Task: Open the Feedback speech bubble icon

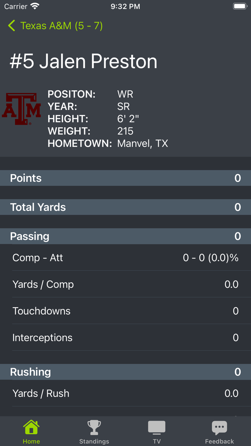Action: [219, 427]
